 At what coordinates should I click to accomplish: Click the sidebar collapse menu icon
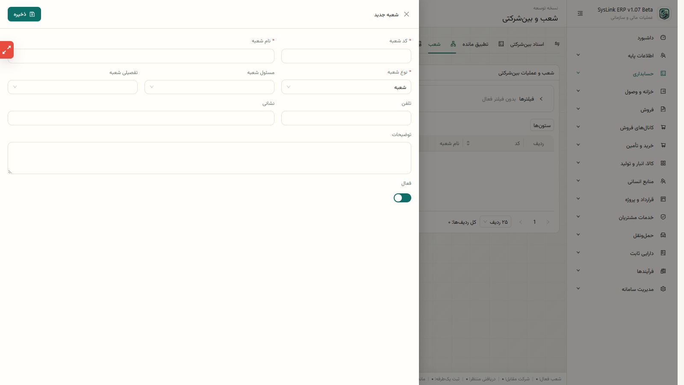580,14
